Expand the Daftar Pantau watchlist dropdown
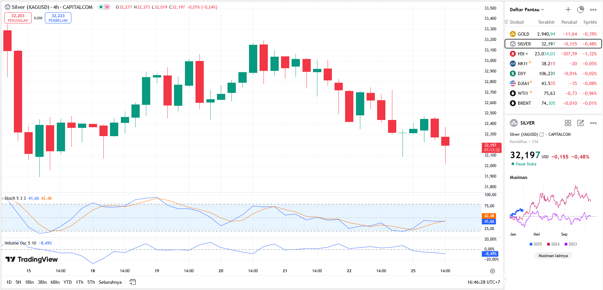 [527, 10]
